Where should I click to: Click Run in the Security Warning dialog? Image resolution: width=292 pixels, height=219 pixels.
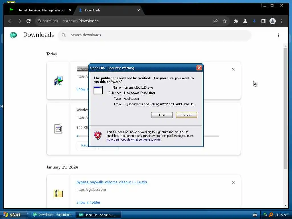162,115
